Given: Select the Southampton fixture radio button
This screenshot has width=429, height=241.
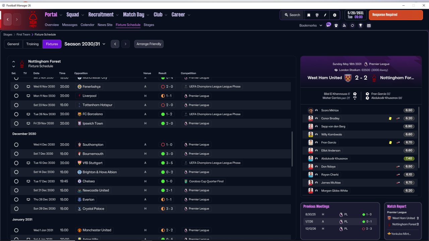Looking at the screenshot, I should 16,145.
